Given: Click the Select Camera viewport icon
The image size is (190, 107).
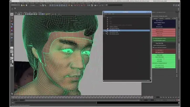Looking at the screenshot, I should click(16, 14).
